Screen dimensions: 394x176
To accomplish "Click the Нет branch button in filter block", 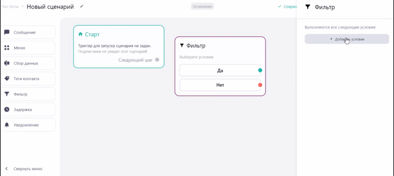I will pos(220,85).
